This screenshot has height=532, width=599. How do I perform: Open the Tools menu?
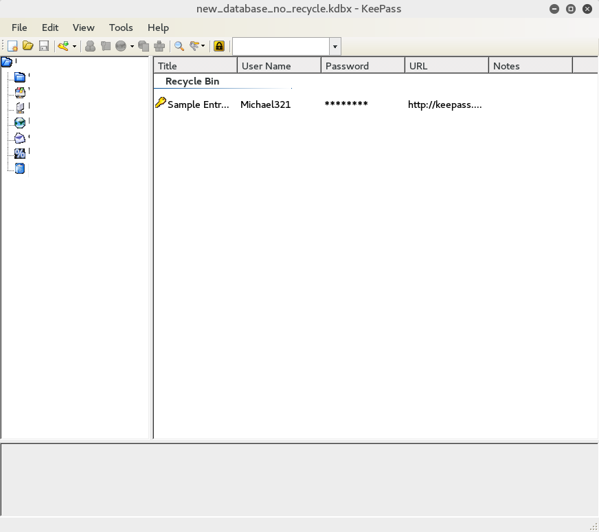point(121,27)
